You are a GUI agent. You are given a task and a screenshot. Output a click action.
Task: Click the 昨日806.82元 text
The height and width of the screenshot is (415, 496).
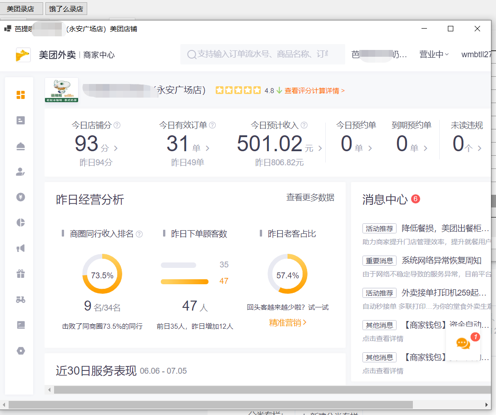point(279,163)
